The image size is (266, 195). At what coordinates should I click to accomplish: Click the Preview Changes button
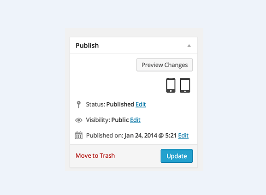point(165,65)
